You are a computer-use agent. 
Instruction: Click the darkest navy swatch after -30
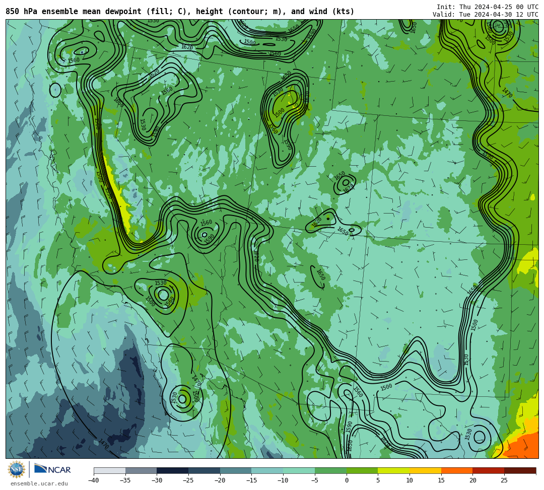[x=173, y=470]
